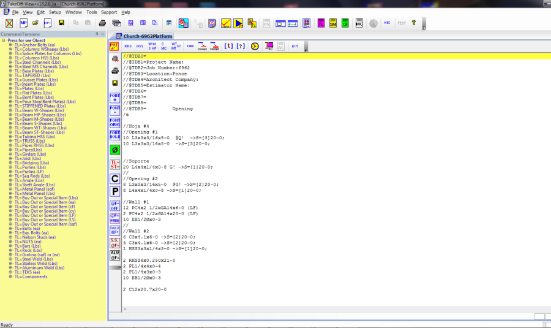Open the Tools menu
Image resolution: width=551 pixels, height=328 pixels.
tap(91, 12)
